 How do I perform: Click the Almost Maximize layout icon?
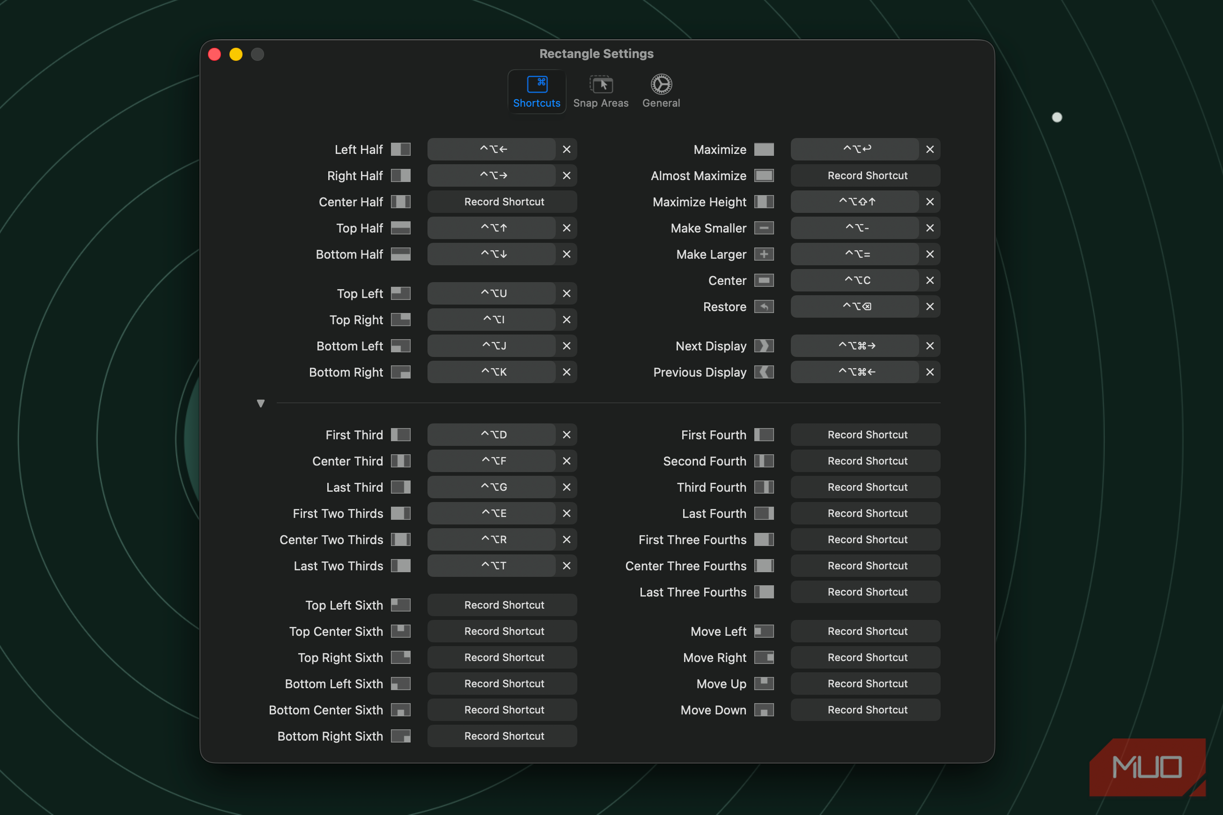click(764, 176)
